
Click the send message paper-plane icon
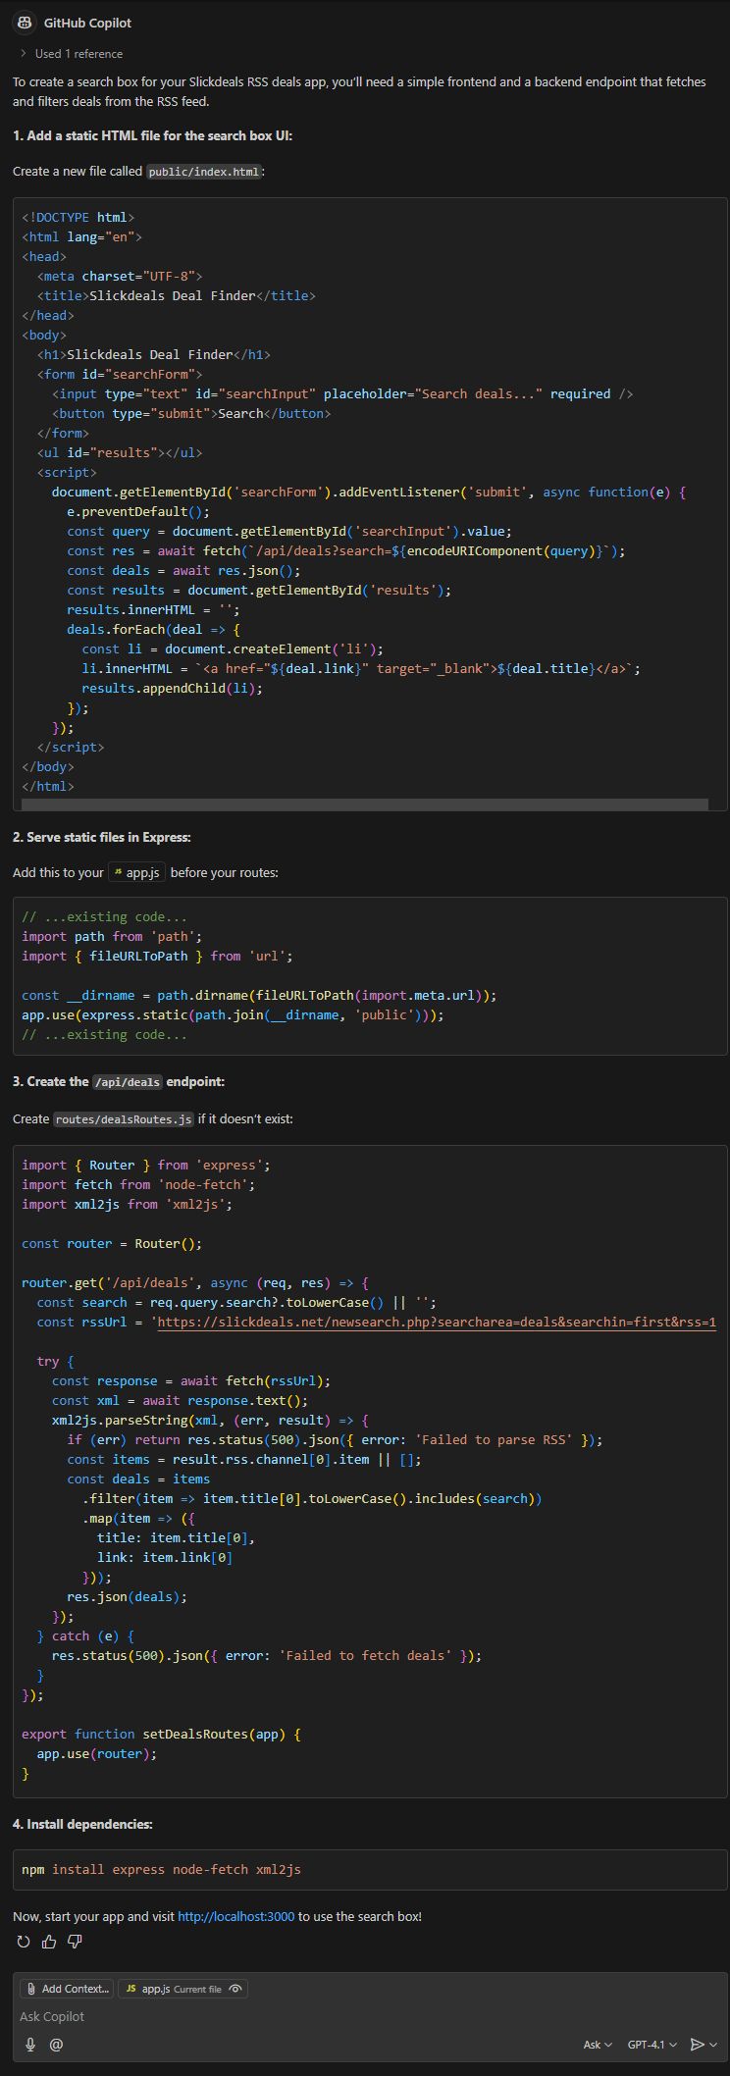coord(695,2045)
